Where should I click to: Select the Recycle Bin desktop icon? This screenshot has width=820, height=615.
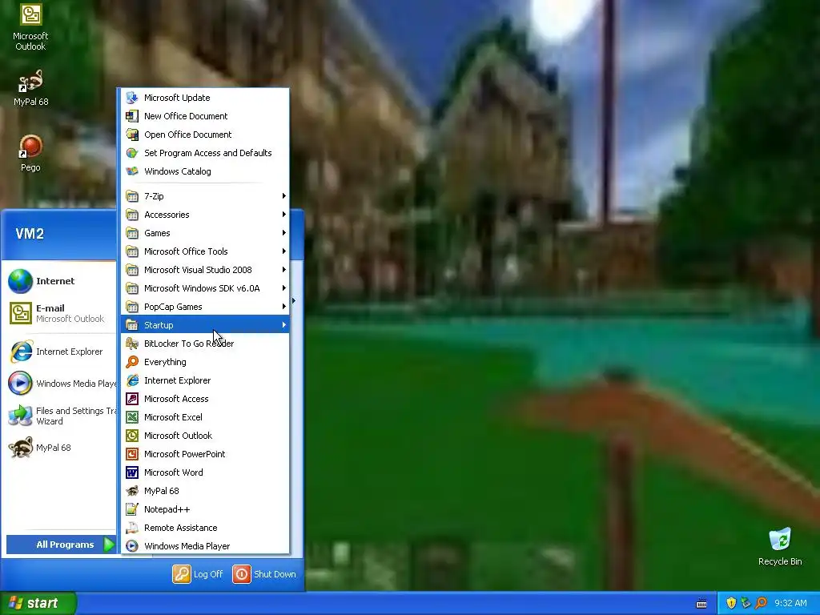(x=780, y=546)
